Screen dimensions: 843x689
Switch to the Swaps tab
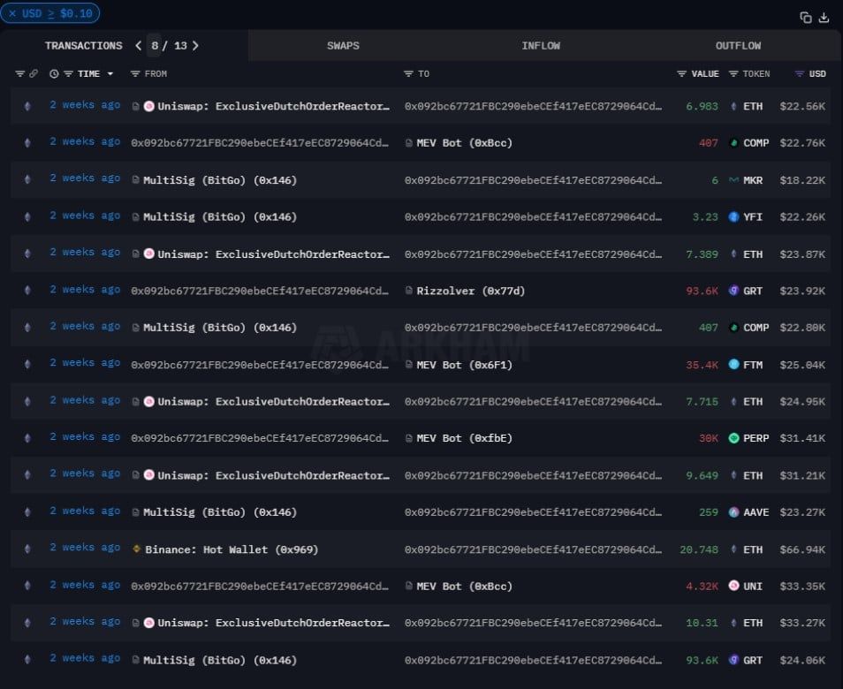click(343, 46)
